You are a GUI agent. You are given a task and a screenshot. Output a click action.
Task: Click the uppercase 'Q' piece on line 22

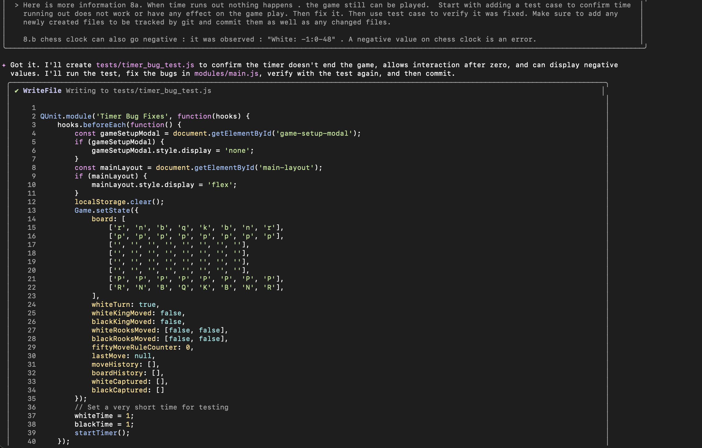pos(183,288)
